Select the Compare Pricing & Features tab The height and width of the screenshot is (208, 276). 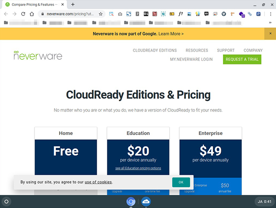(x=34, y=4)
